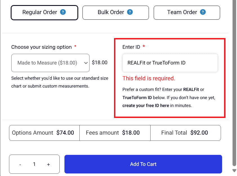The image size is (237, 176).
Task: Follow the 'create your free ID here' link
Action: pos(146,106)
